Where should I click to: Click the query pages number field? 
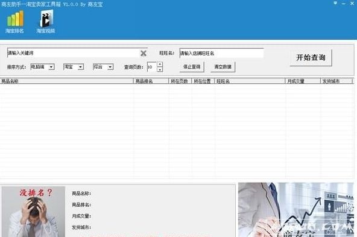pyautogui.click(x=152, y=67)
